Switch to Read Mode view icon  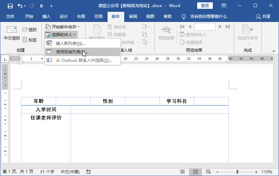(x=182, y=172)
